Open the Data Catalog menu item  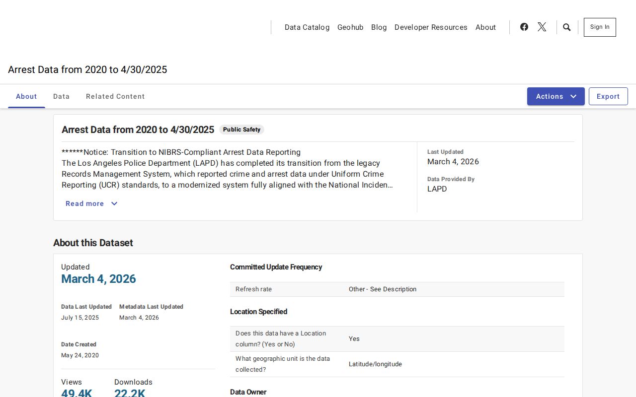pos(307,27)
